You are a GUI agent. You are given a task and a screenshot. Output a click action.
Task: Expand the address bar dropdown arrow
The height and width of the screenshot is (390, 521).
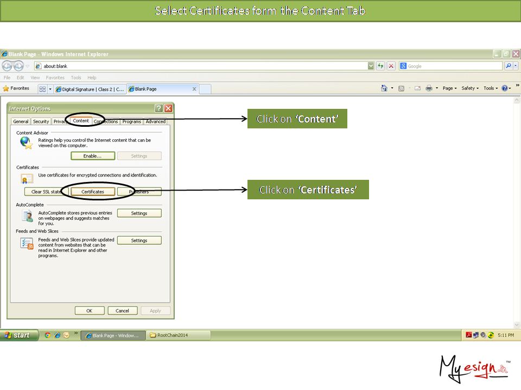pyautogui.click(x=371, y=66)
